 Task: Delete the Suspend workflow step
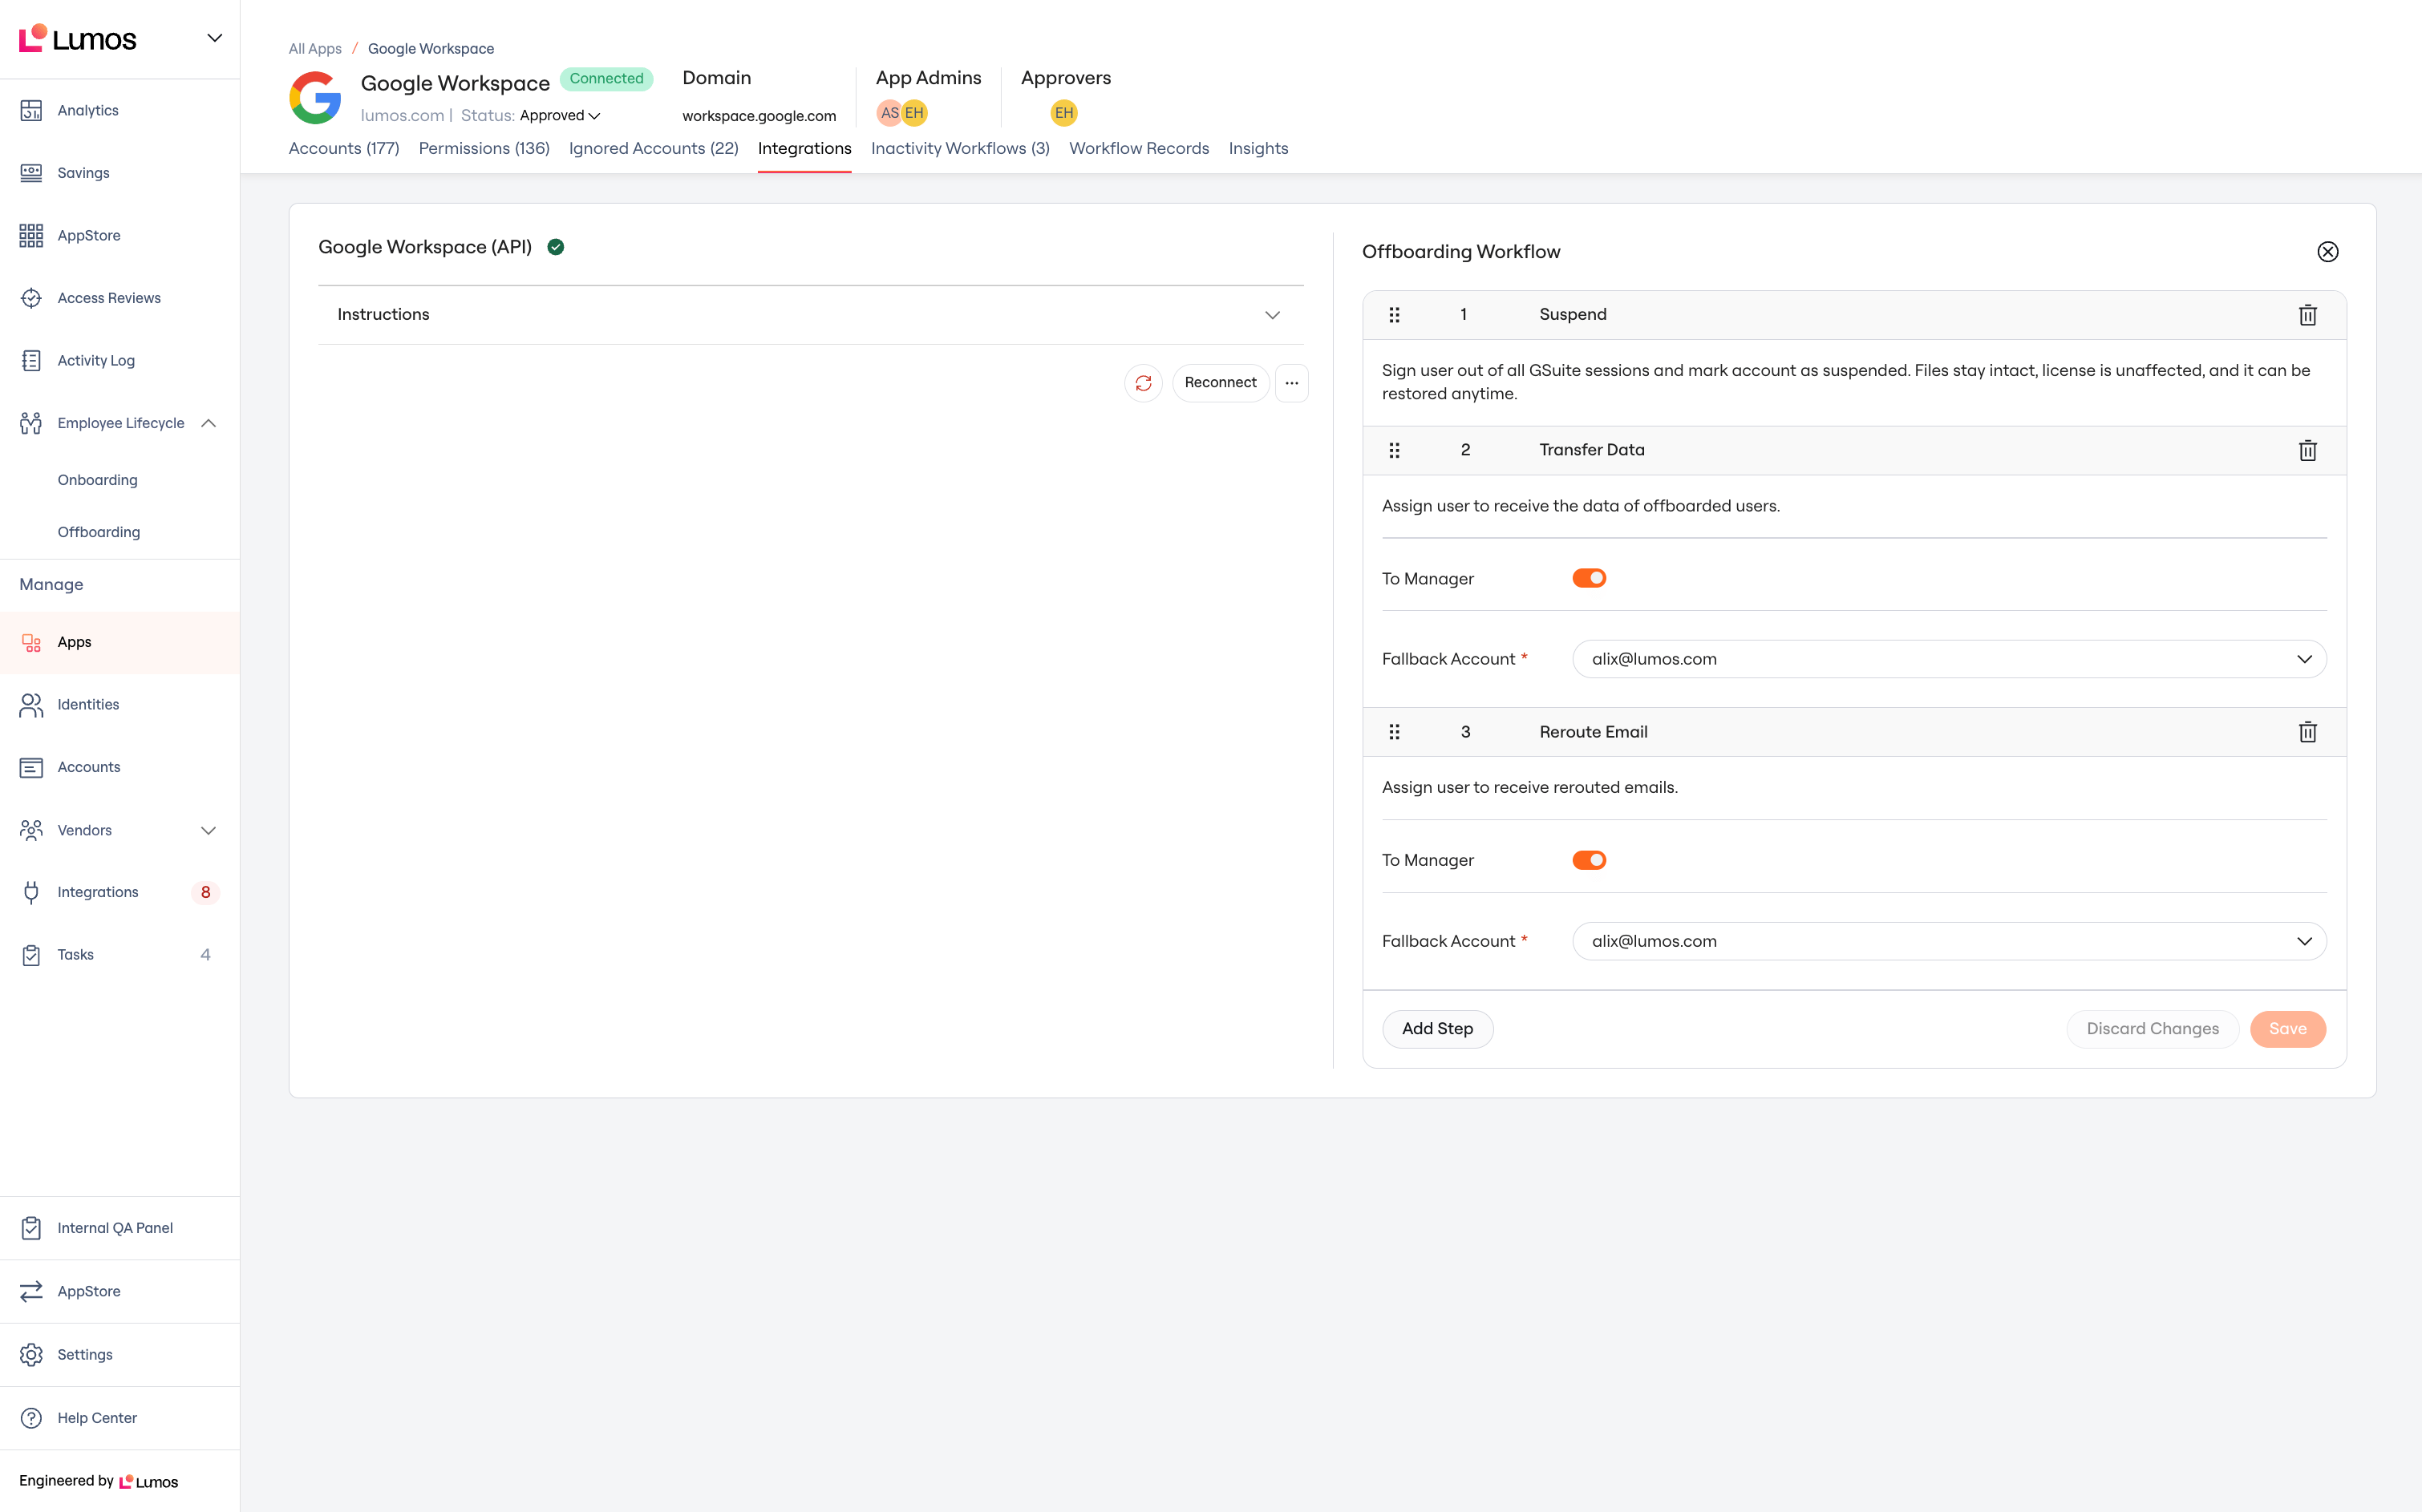click(2307, 315)
